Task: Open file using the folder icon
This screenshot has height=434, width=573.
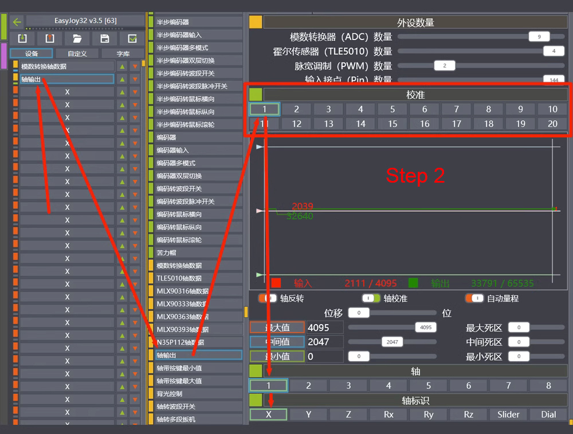Action: point(77,39)
